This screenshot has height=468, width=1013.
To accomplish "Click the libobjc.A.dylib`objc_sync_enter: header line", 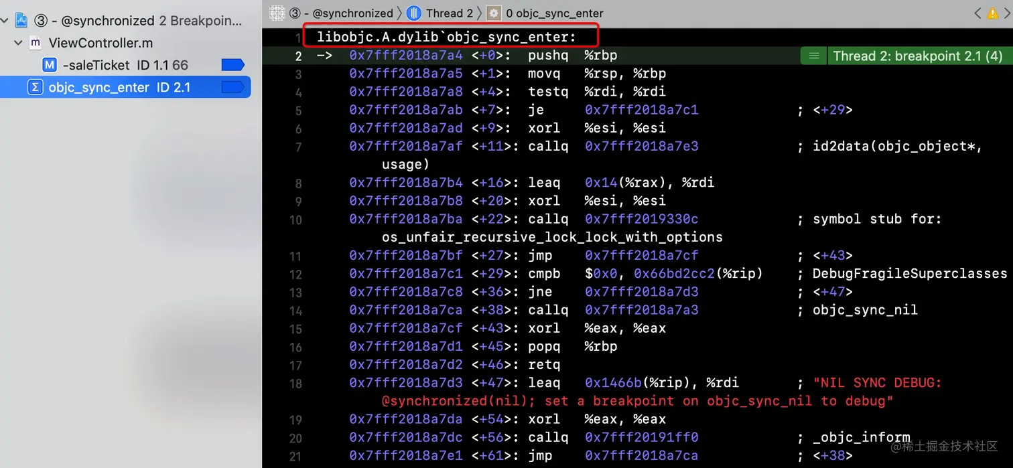I will [446, 37].
